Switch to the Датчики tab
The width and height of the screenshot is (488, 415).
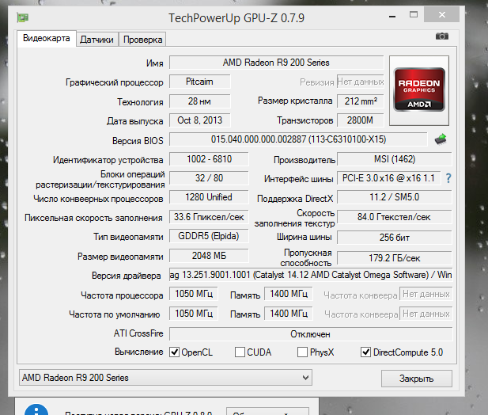coord(96,40)
